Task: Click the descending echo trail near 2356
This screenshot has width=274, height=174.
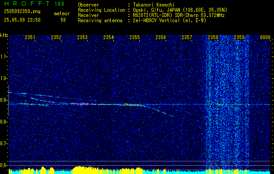Action: [158, 110]
